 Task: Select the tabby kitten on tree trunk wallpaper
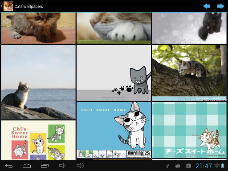click(189, 73)
